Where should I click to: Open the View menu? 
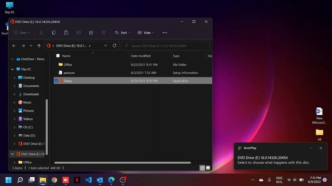[145, 33]
